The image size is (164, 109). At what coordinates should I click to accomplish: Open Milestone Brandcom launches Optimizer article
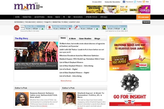click(79, 56)
